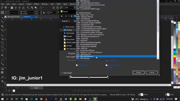Switch to the Welcome Screen tab
This screenshot has width=180, height=101.
pyautogui.click(x=13, y=17)
